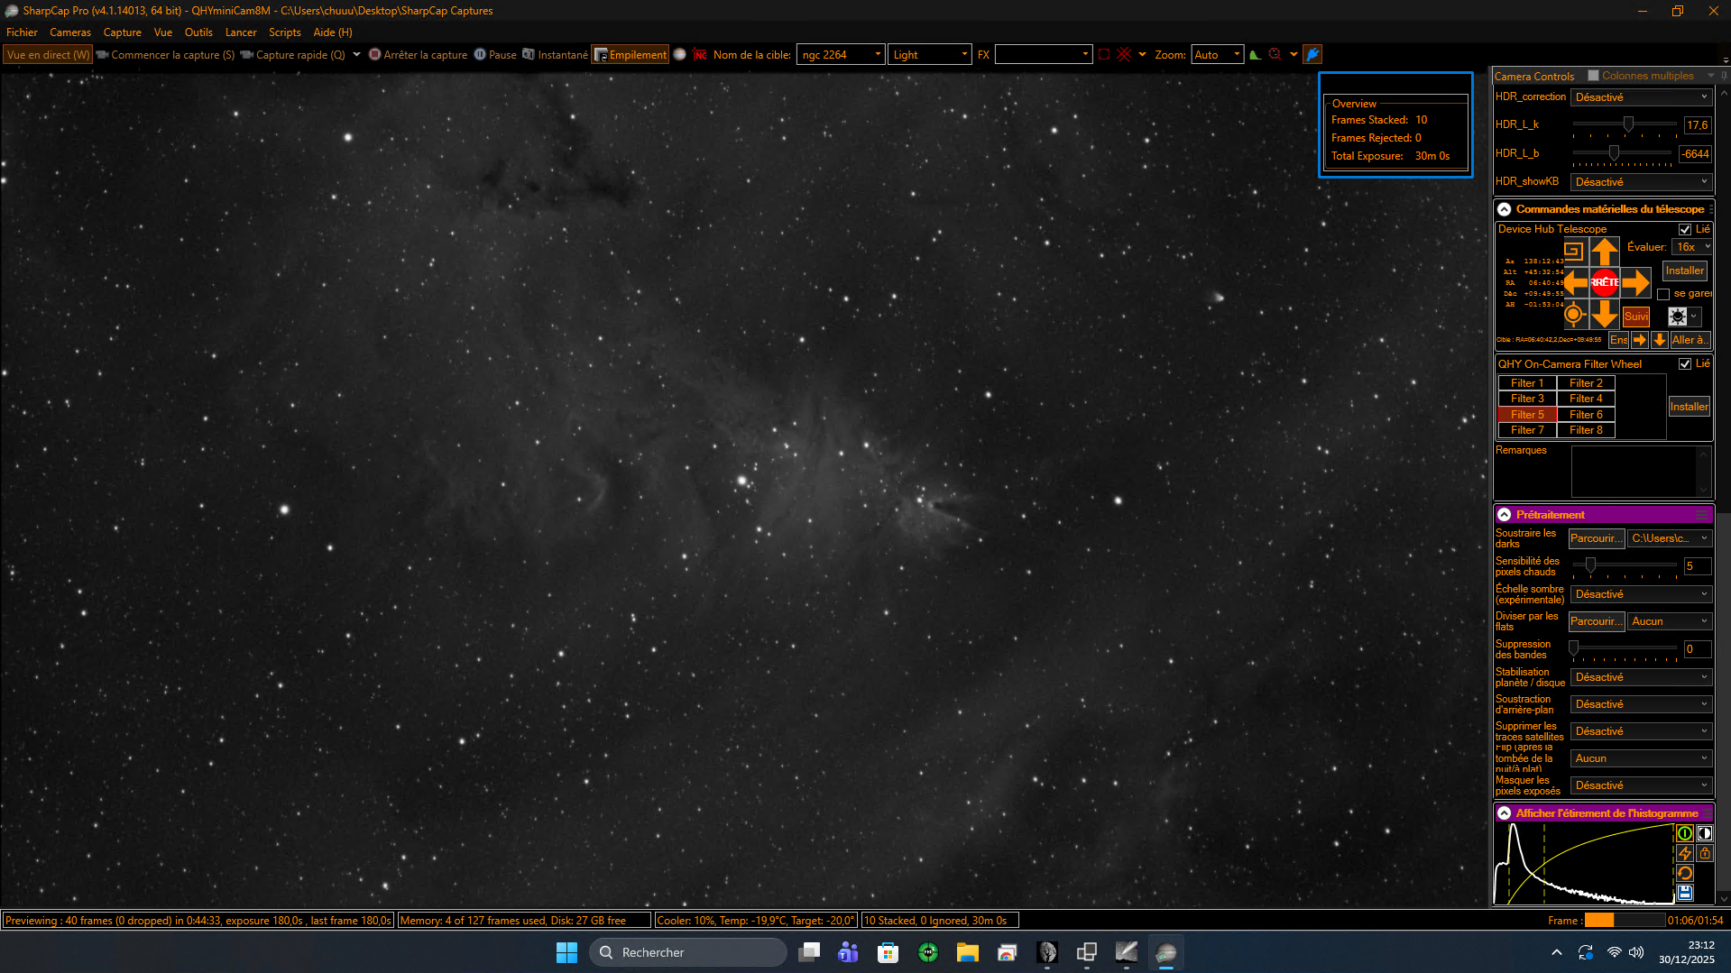Apply auto-stretch with the lightning bolt icon
Viewport: 1731px width, 973px height.
coord(1684,853)
